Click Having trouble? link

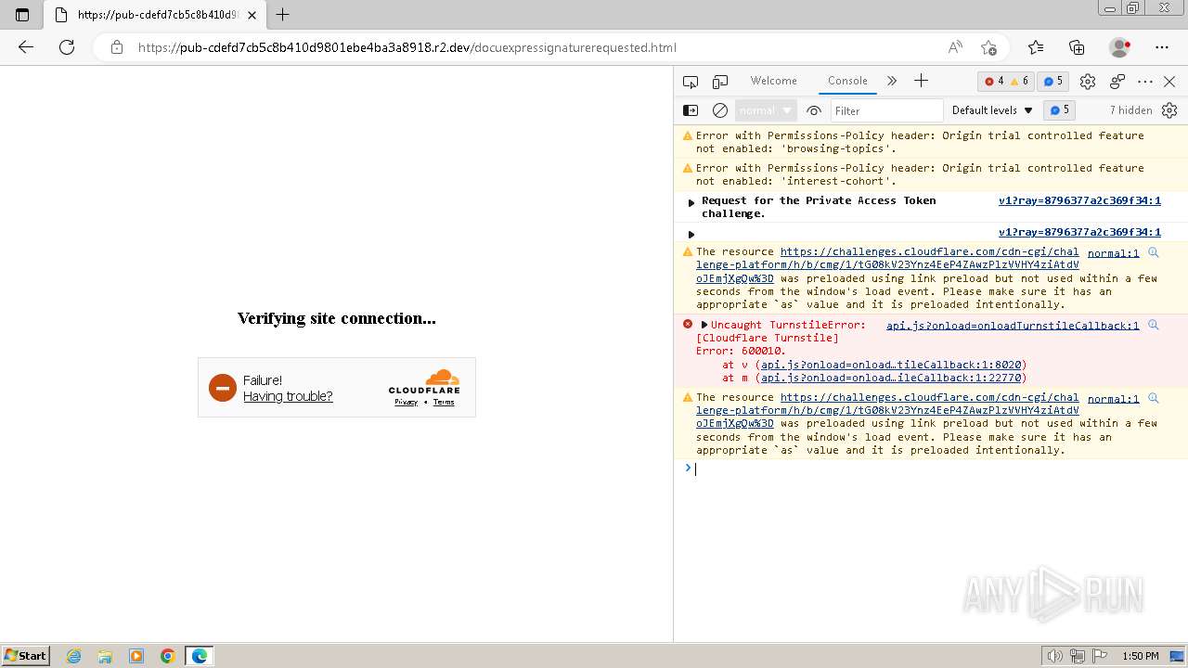288,396
